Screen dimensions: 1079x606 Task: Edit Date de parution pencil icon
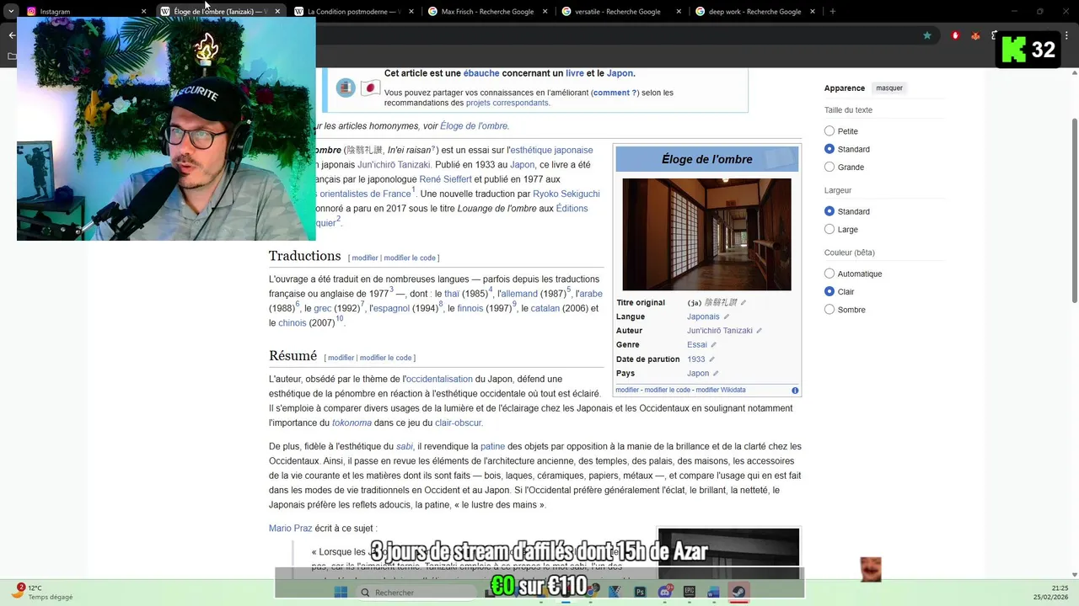click(x=711, y=359)
